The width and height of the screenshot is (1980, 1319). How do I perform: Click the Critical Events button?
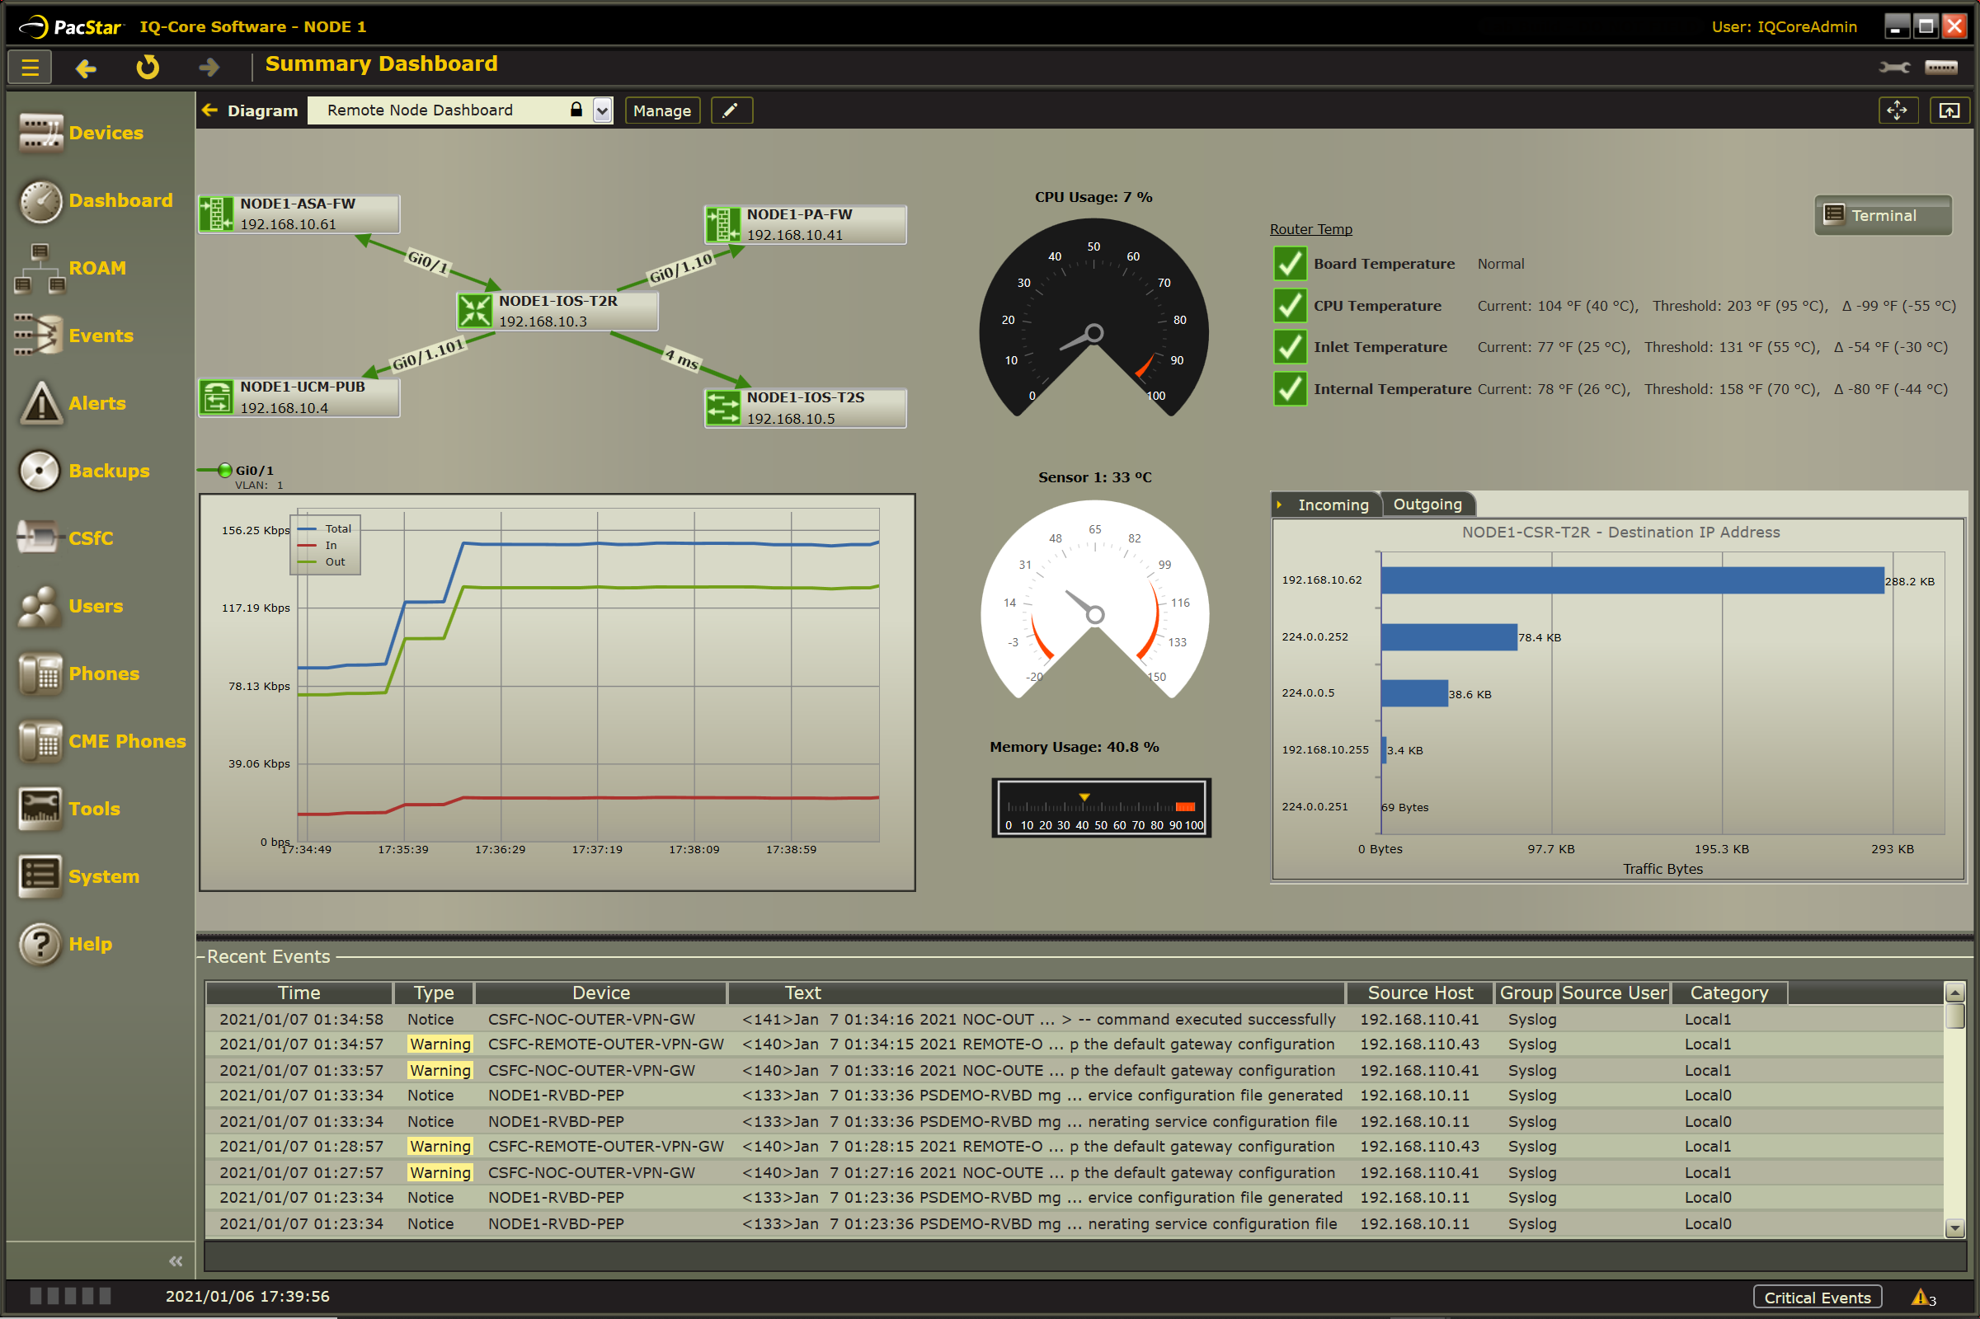pyautogui.click(x=1817, y=1298)
